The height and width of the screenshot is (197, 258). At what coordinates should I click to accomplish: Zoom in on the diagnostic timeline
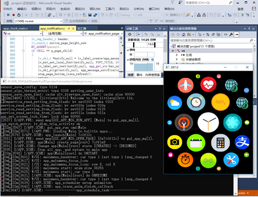pos(146,34)
